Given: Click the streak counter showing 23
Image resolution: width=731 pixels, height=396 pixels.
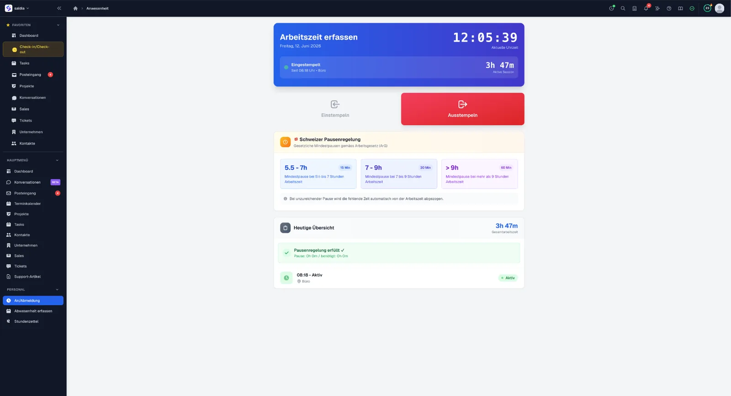Looking at the screenshot, I should pyautogui.click(x=707, y=8).
